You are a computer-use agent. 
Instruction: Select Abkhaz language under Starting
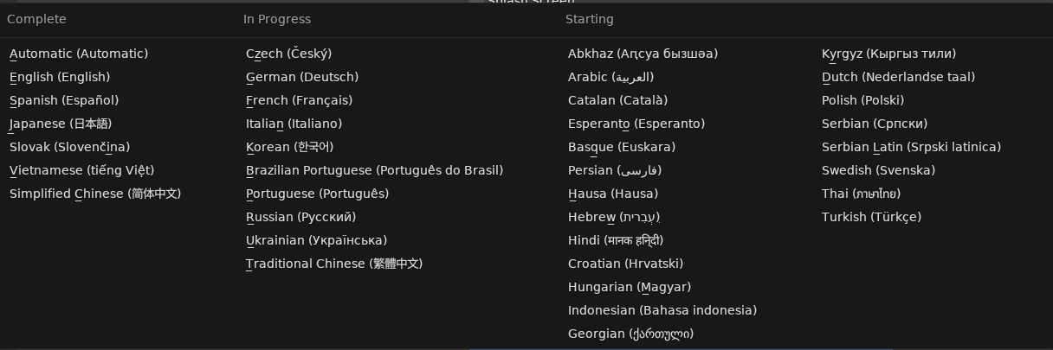tap(643, 54)
